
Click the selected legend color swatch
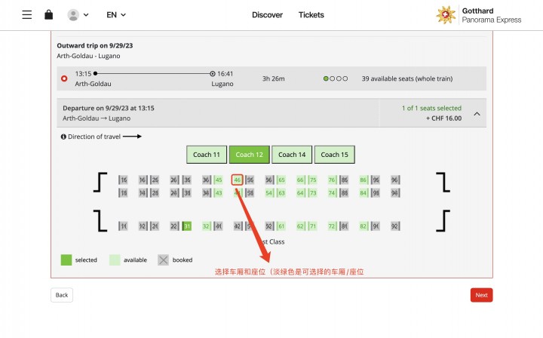click(x=66, y=260)
